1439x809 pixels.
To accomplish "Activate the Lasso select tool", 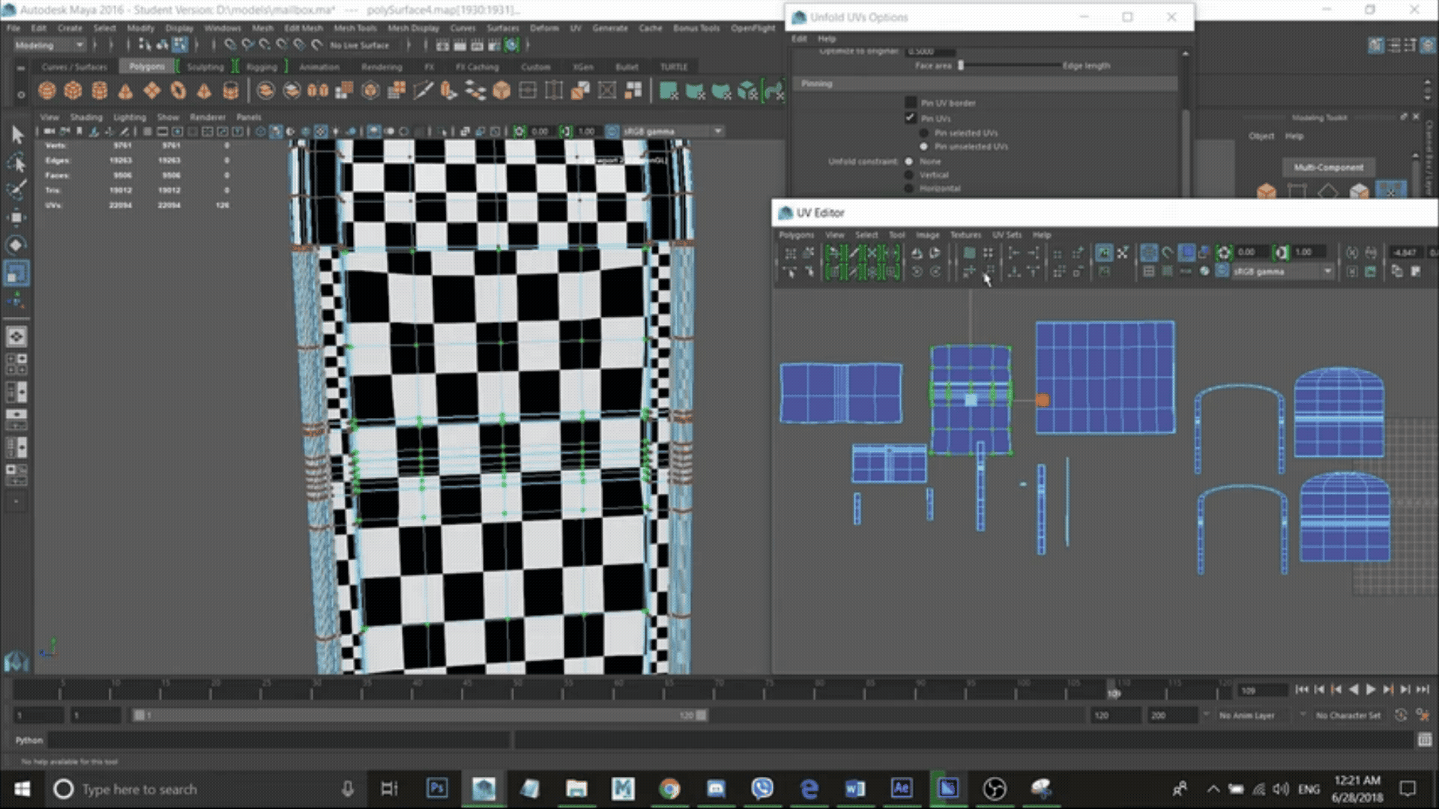I will (x=16, y=163).
